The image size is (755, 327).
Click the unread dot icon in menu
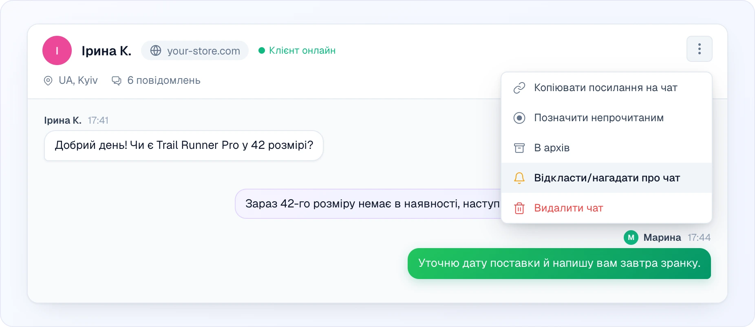519,118
